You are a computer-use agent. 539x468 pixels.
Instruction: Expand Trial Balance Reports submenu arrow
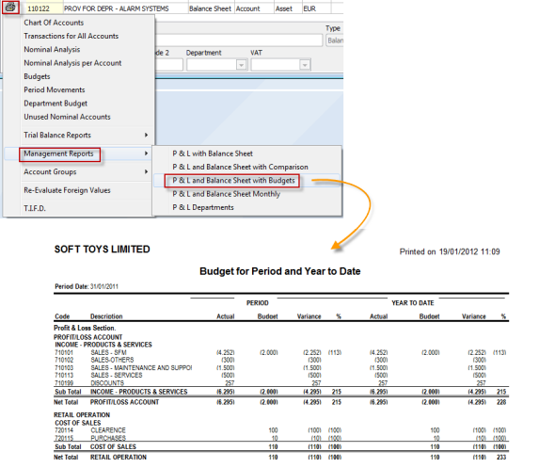coord(147,136)
